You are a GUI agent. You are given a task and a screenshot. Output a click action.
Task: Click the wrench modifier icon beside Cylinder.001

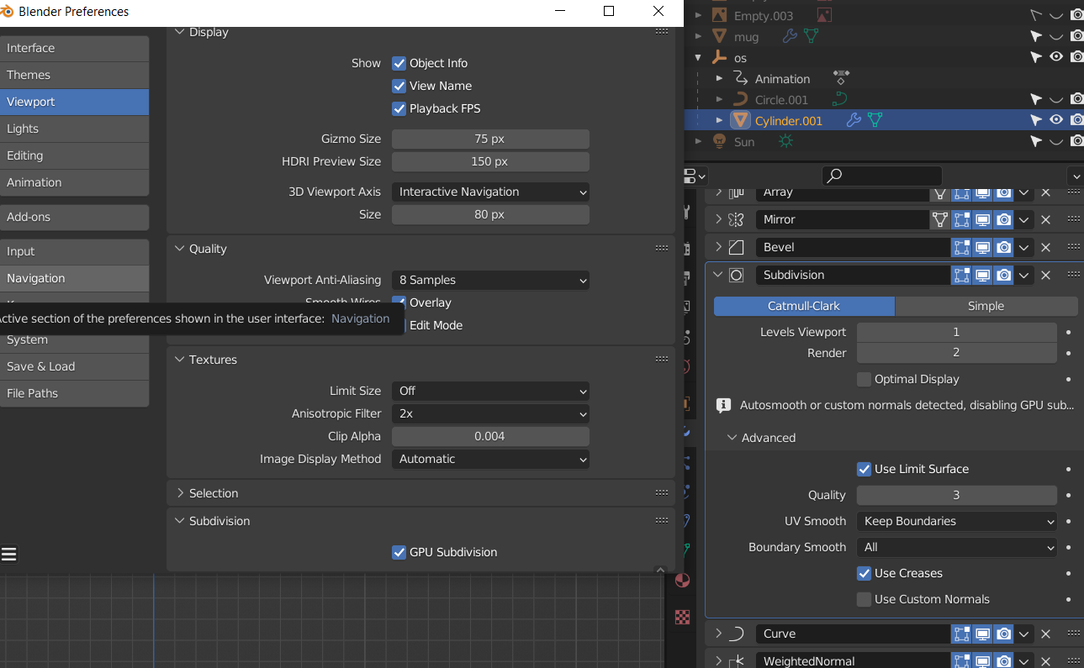point(854,120)
